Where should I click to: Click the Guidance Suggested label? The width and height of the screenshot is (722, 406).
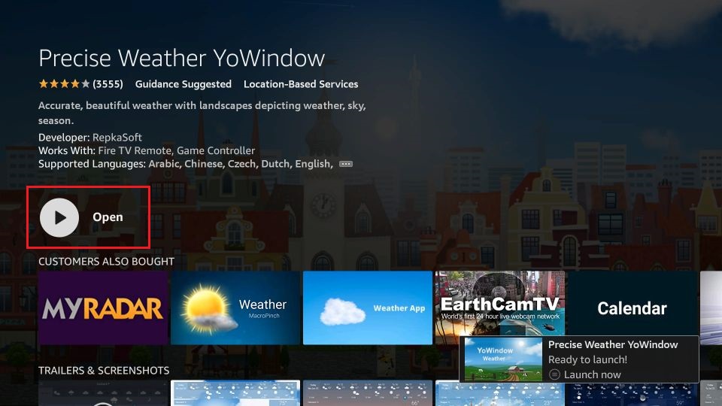click(x=184, y=83)
